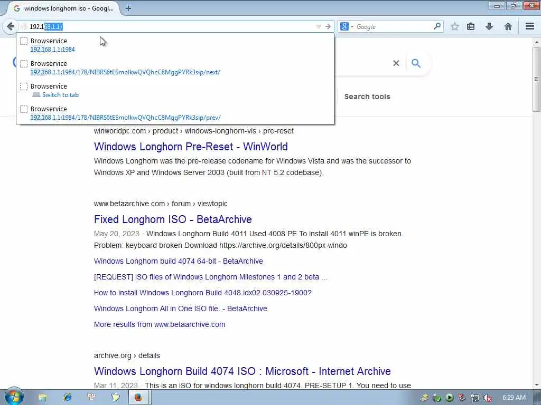Open the hamburger menu
The height and width of the screenshot is (405, 541).
pos(530,26)
